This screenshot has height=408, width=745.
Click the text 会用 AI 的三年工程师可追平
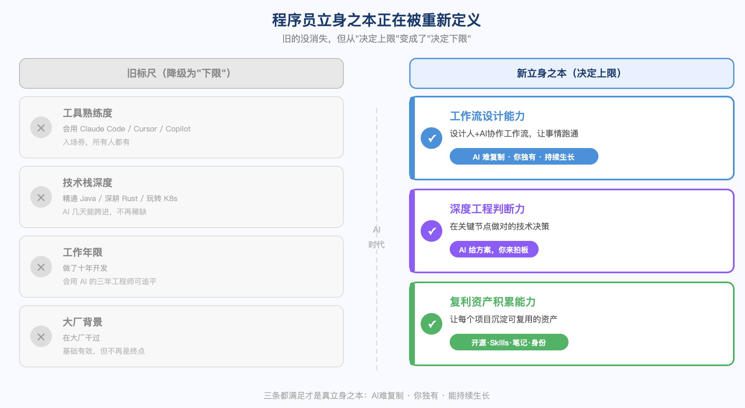click(x=110, y=282)
